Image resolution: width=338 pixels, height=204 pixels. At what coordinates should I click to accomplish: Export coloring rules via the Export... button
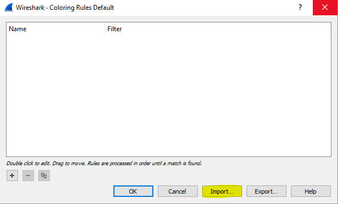pyautogui.click(x=266, y=191)
